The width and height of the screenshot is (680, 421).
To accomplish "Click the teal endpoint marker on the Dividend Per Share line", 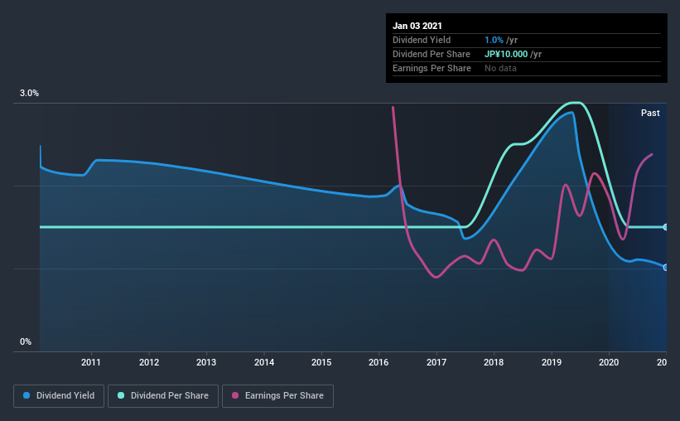I will (665, 227).
